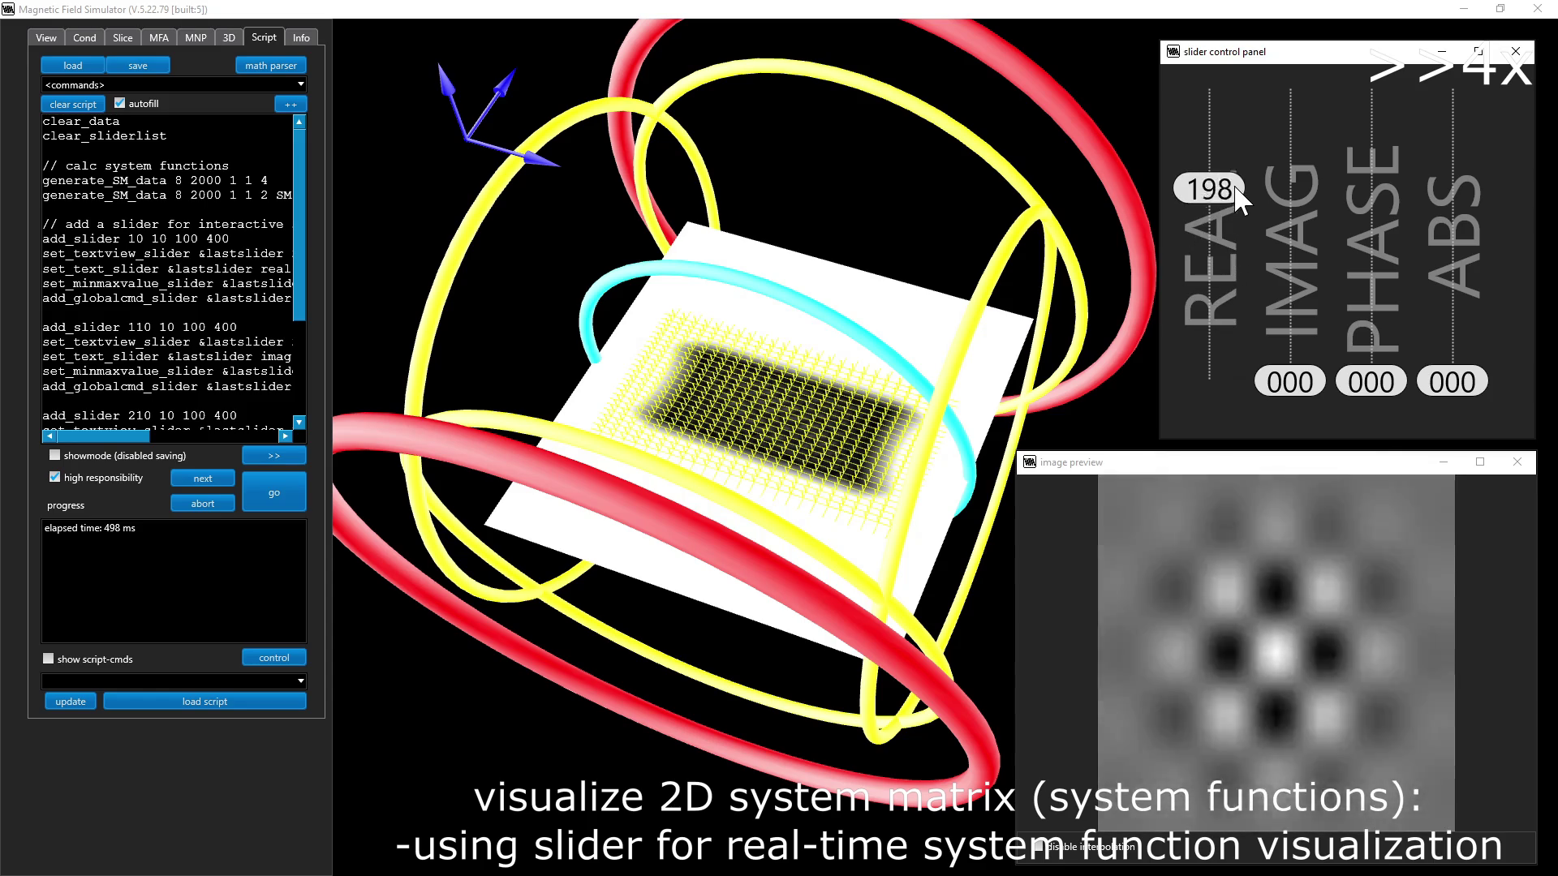1558x876 pixels.
Task: Click image preview window icon
Action: point(1030,462)
